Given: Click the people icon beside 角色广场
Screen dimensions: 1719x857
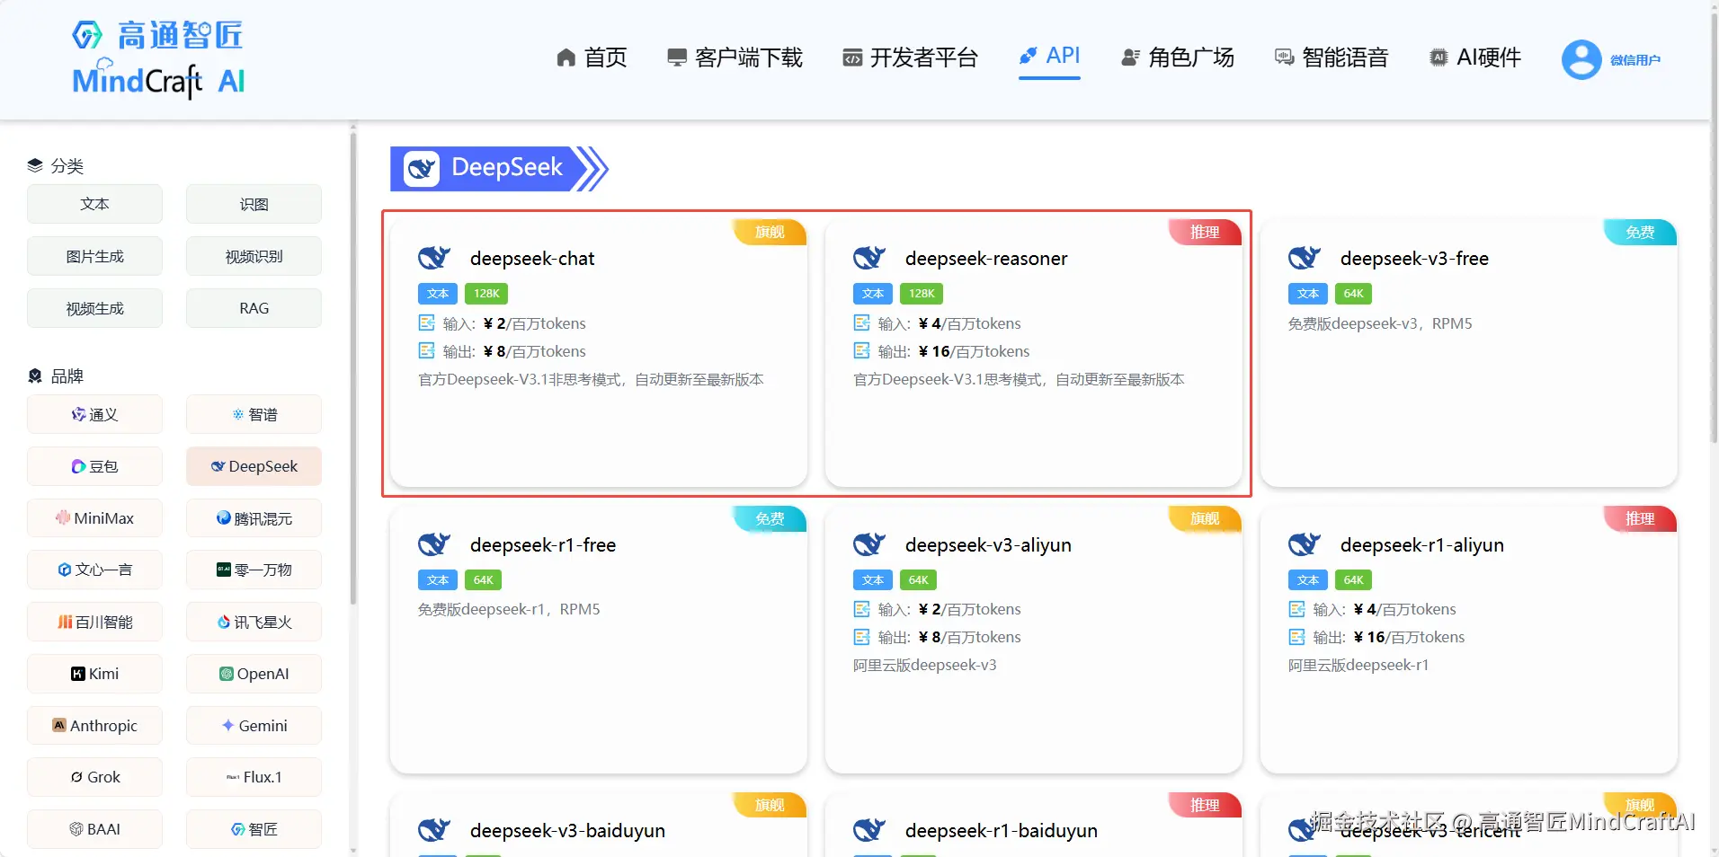Looking at the screenshot, I should (1131, 57).
